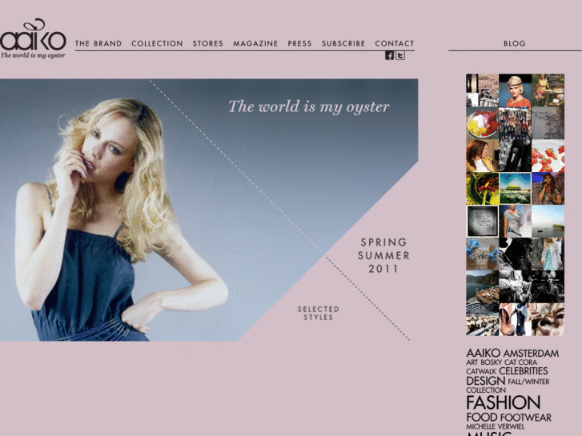Open the Selected Styles link
582x436 pixels.
pyautogui.click(x=319, y=313)
